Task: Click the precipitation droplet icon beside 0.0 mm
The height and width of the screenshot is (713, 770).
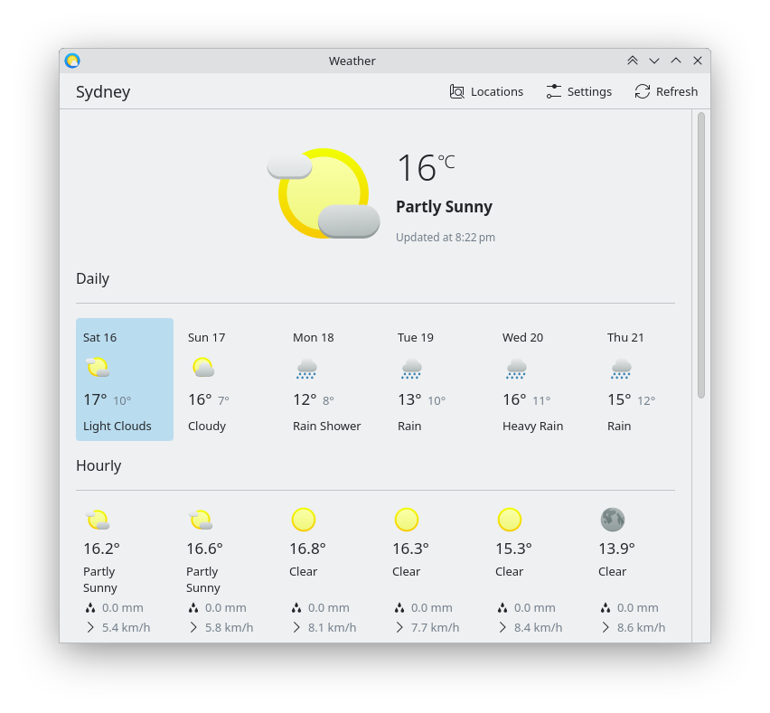Action: click(x=89, y=607)
